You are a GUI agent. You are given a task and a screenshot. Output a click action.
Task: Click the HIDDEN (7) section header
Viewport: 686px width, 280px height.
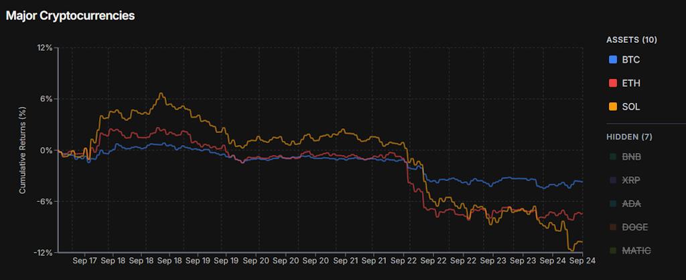pos(629,137)
